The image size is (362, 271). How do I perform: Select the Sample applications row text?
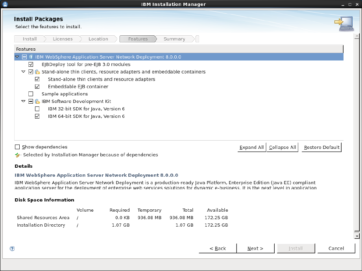[65, 94]
